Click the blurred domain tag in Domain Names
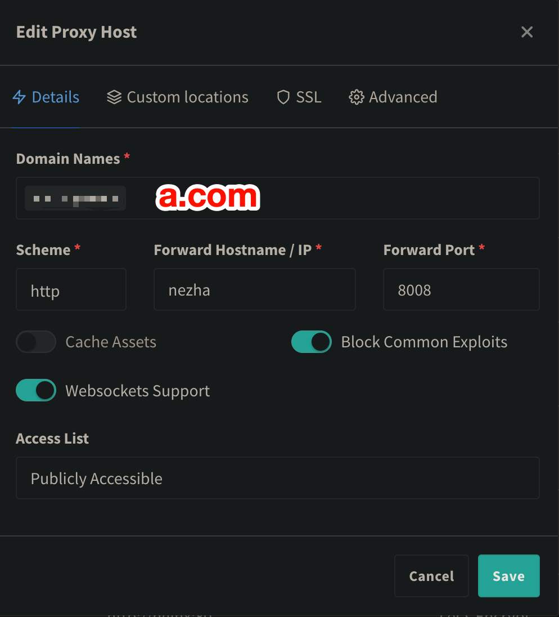Screen dimensions: 559x617 coord(75,198)
